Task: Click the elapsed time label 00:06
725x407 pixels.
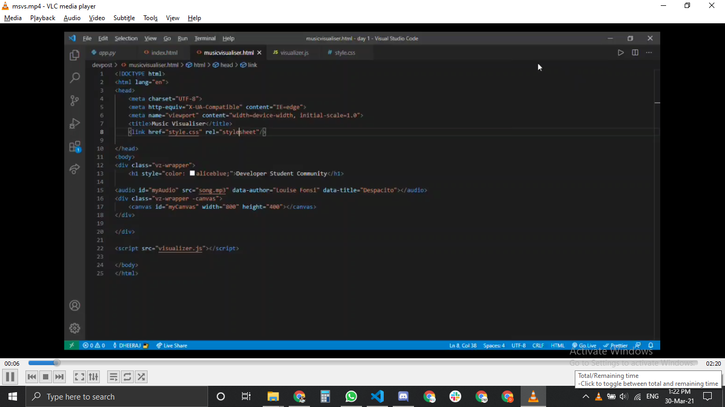Action: click(x=12, y=364)
